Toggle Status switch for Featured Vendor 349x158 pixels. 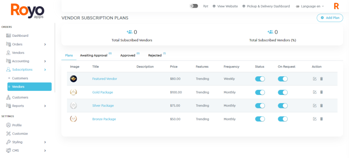click(260, 79)
